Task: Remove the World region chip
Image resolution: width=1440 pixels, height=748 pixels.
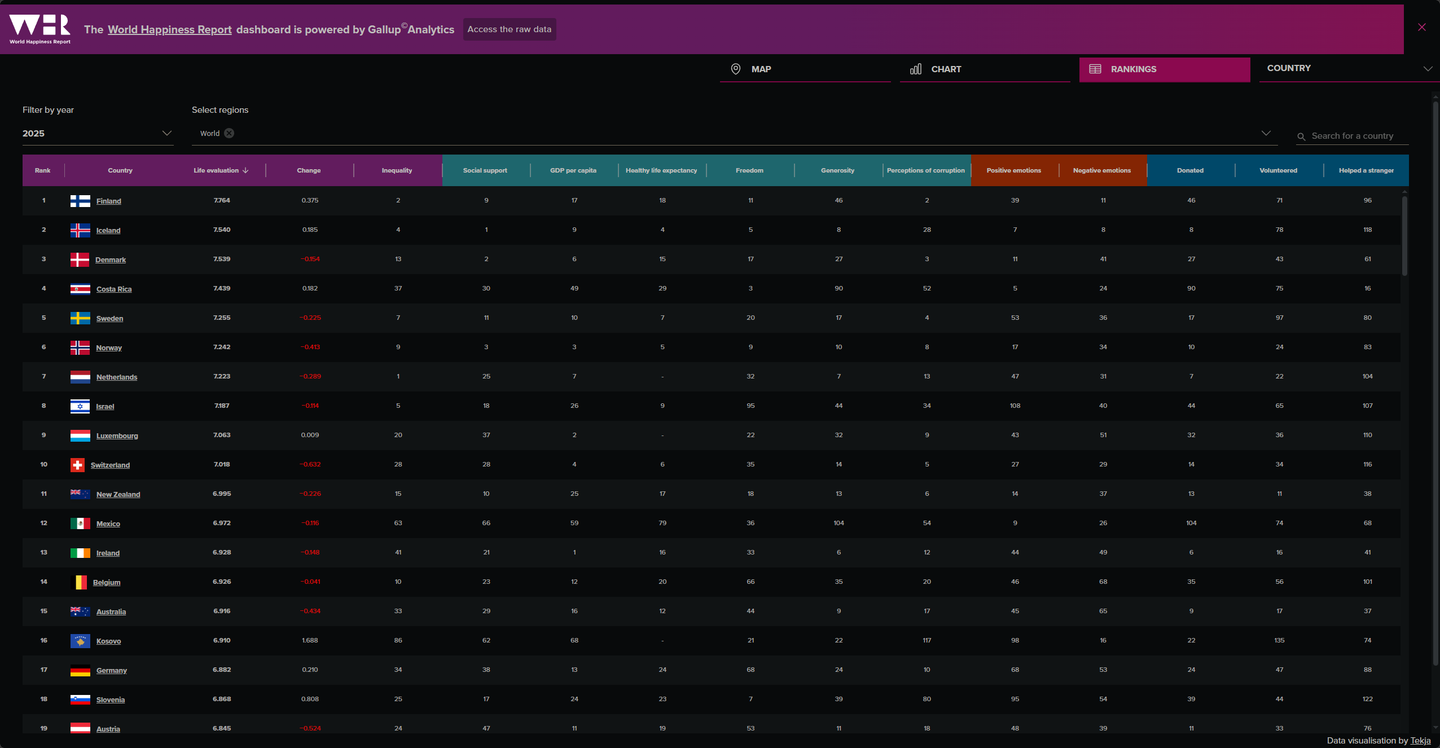Action: (x=229, y=133)
